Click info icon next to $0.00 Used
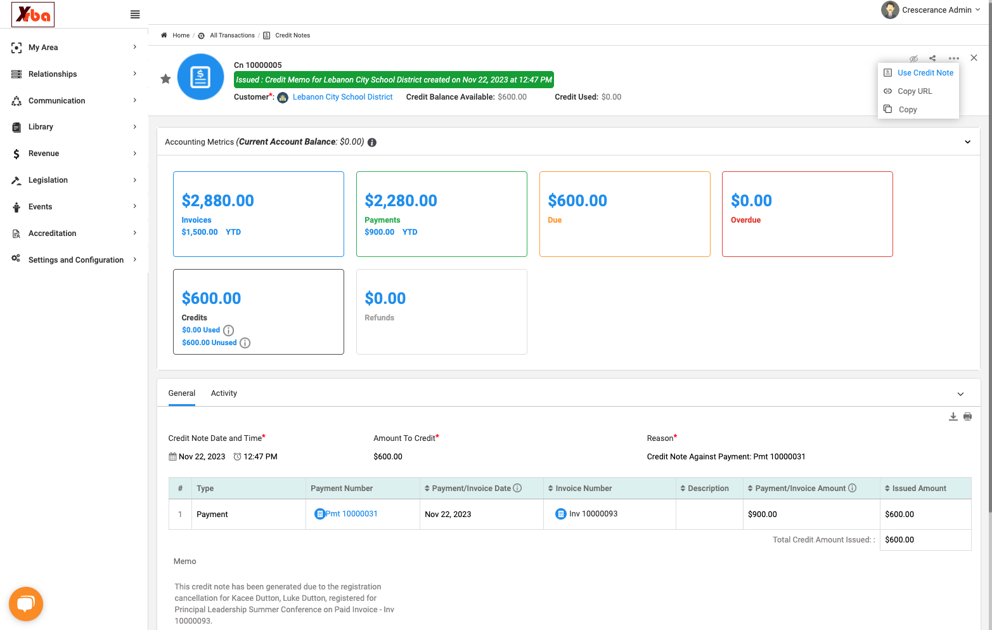 point(229,331)
